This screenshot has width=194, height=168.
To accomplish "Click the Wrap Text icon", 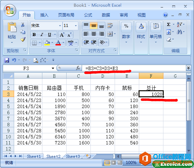I will 110,25.
